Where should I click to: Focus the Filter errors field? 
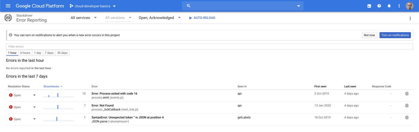point(209,47)
